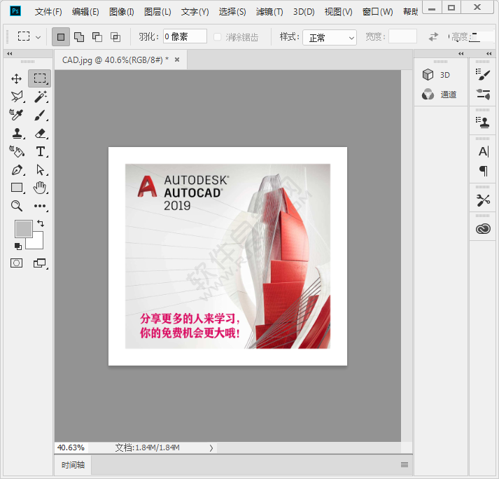Viewport: 499px width, 479px height.
Task: Select the Brush tool
Action: (x=40, y=115)
